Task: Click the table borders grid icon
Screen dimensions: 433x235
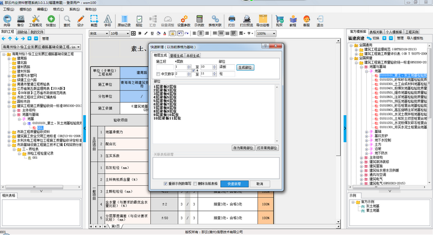Action: click(134, 34)
